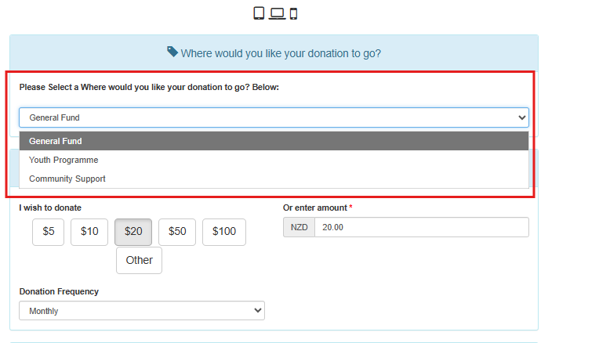Select the $50 donation amount
Image resolution: width=599 pixels, height=343 pixels.
click(x=177, y=232)
